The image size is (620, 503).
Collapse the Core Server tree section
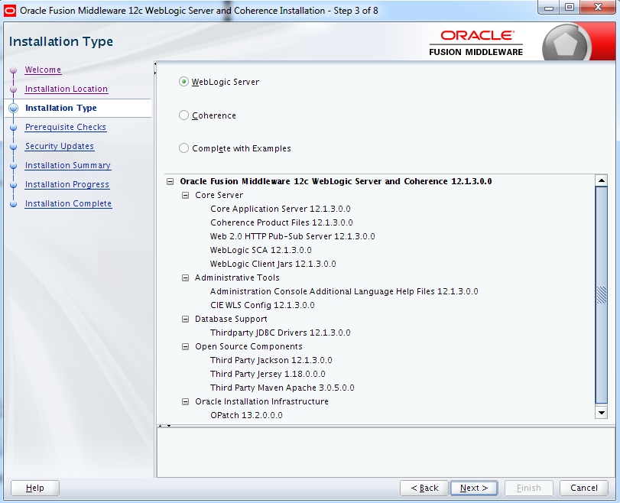(x=185, y=195)
